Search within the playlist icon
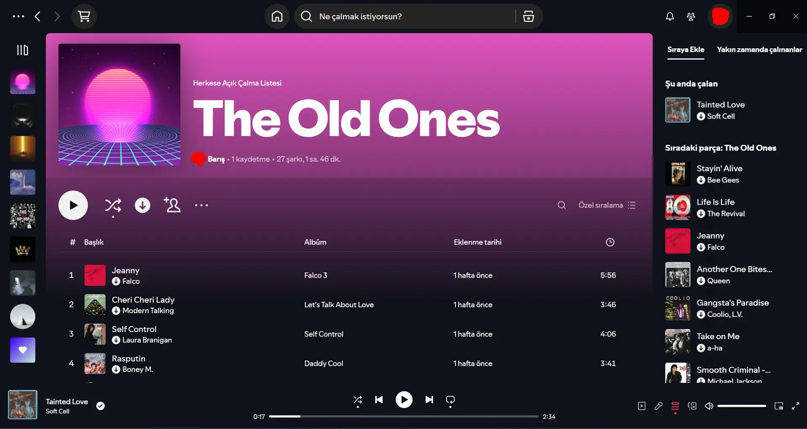807x429 pixels. click(561, 205)
